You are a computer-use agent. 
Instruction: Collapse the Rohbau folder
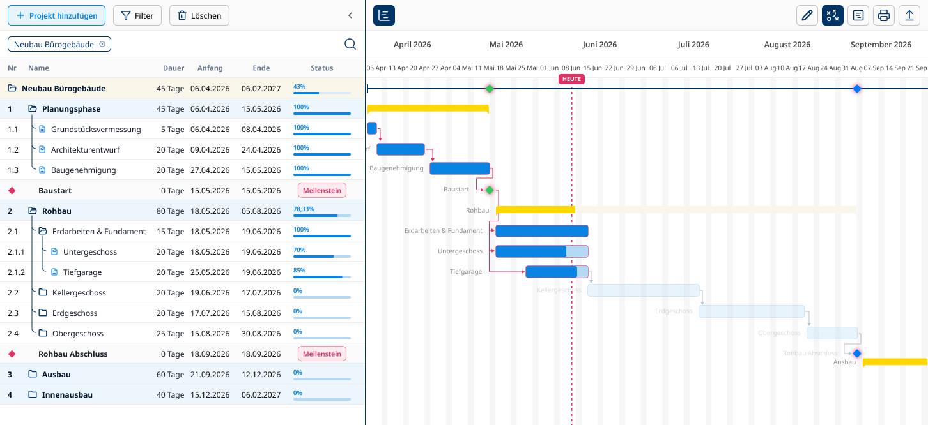33,211
